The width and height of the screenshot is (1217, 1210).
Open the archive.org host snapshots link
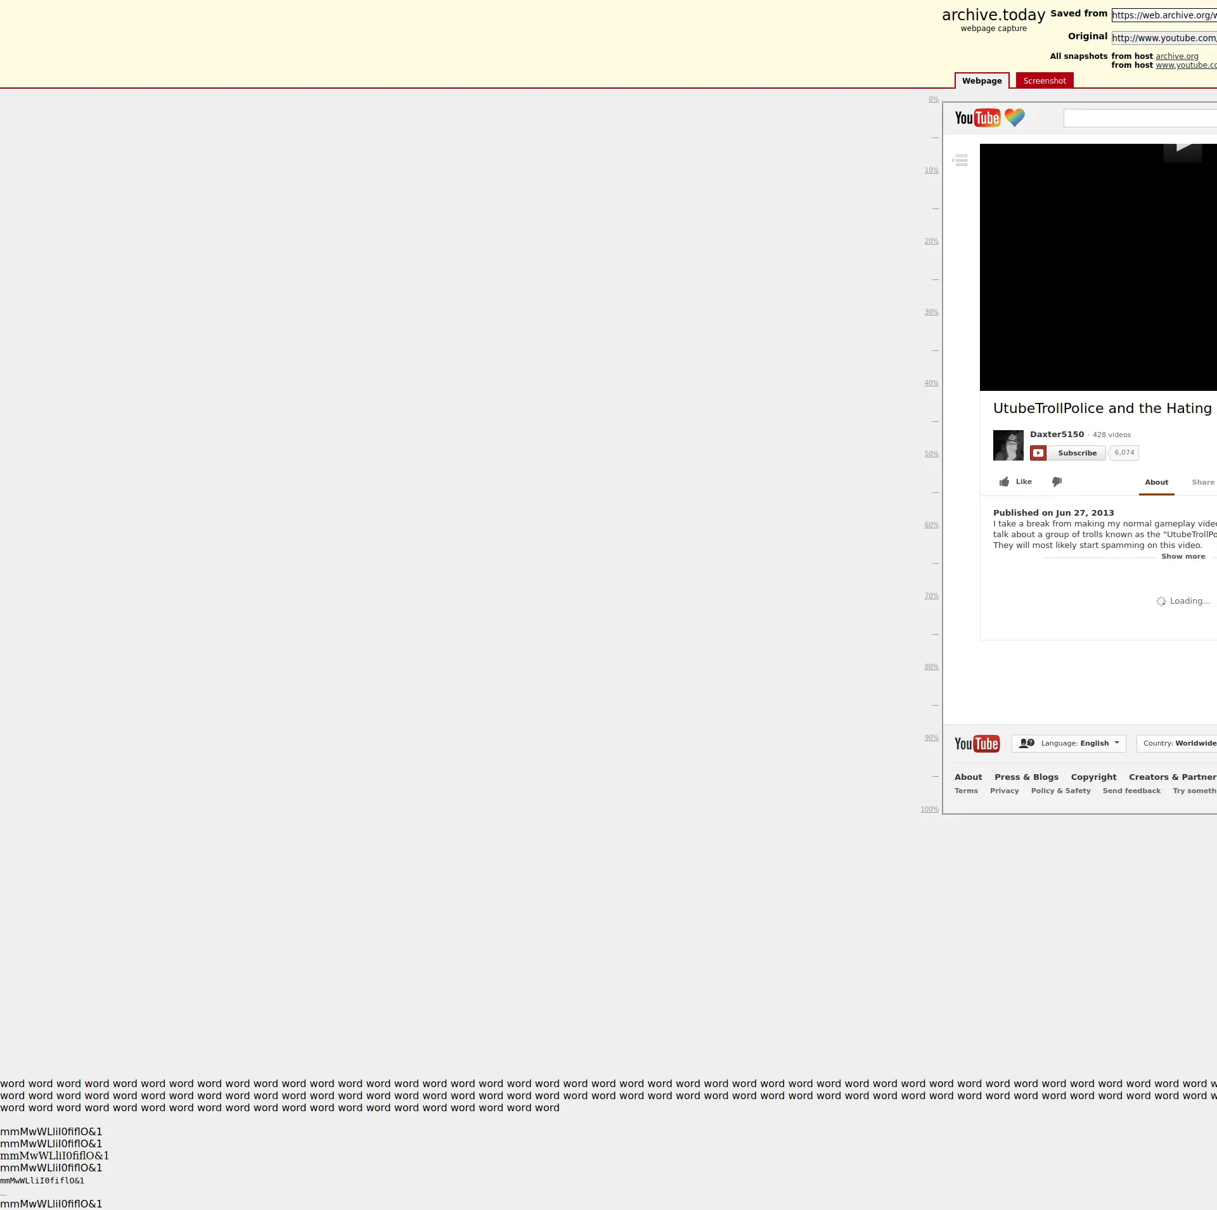(1176, 56)
